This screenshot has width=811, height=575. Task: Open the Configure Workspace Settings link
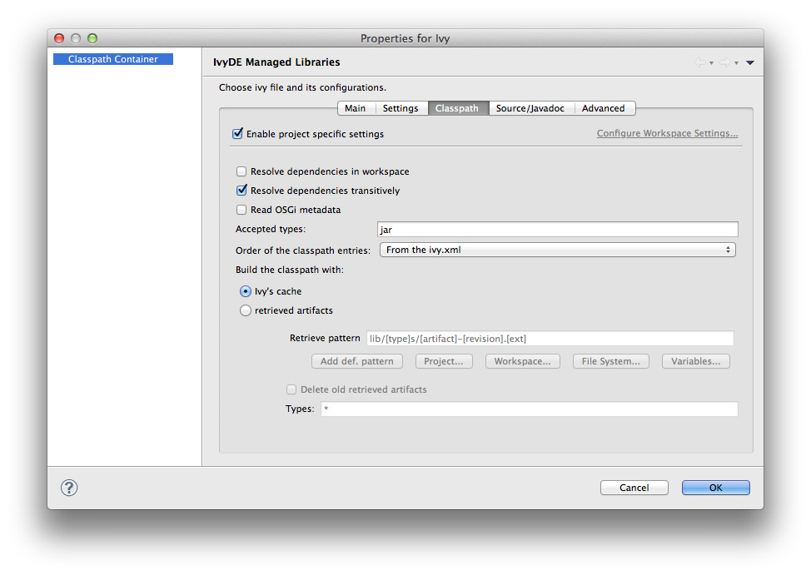pyautogui.click(x=667, y=133)
